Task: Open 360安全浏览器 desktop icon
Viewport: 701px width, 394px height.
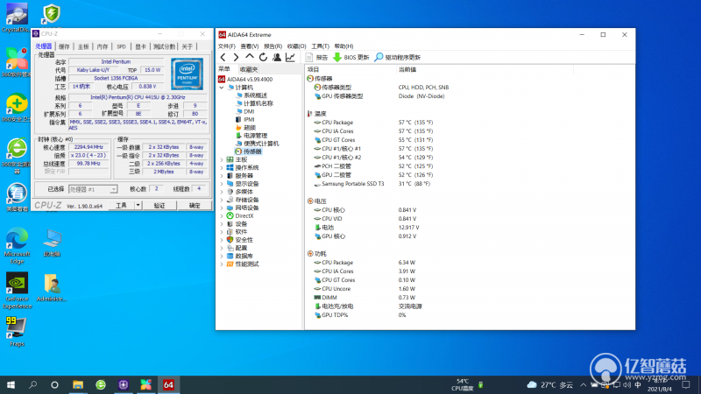Action: click(17, 156)
